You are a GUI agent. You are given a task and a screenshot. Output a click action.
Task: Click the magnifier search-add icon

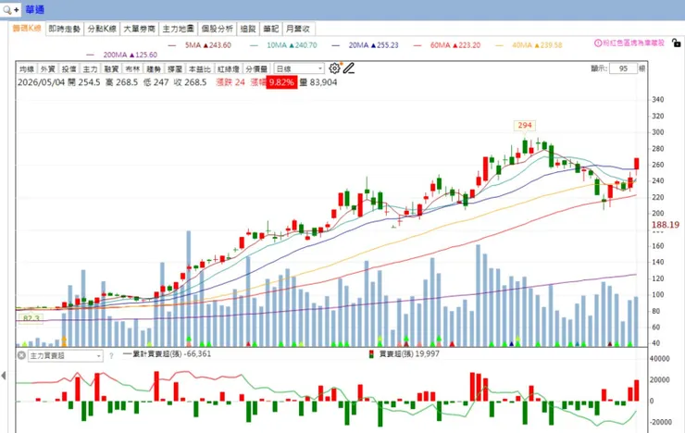click(x=10, y=9)
